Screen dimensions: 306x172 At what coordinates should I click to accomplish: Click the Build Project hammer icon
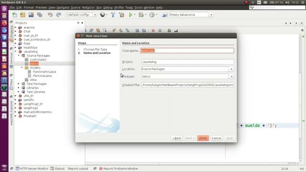pos(113,15)
